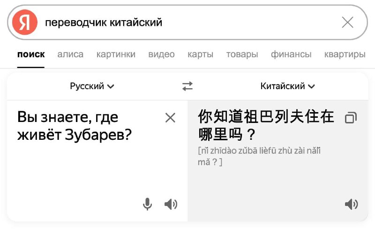Viewport: 375px width, 236px height.
Task: Clear the Russian source text
Action: click(x=170, y=118)
